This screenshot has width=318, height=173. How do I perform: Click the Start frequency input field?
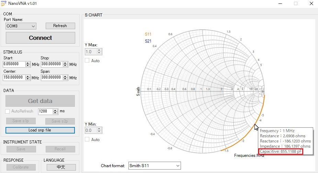(x=14, y=64)
